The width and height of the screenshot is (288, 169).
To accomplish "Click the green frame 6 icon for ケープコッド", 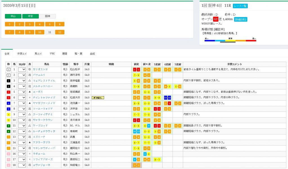I will pos(8,126).
